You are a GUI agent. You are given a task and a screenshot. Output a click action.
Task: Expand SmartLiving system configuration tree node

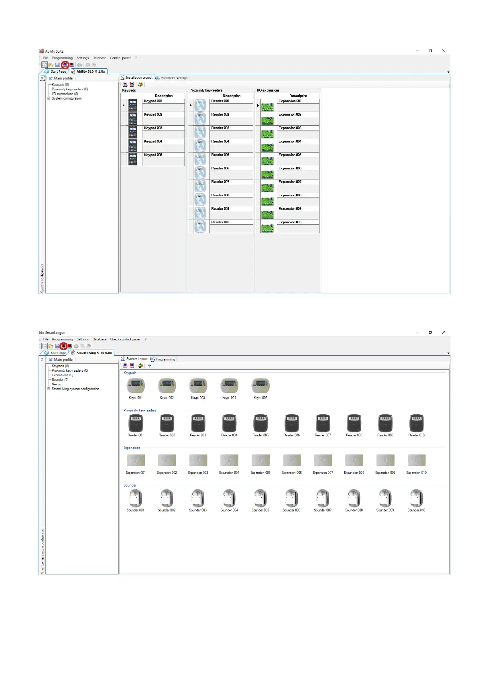[49, 389]
